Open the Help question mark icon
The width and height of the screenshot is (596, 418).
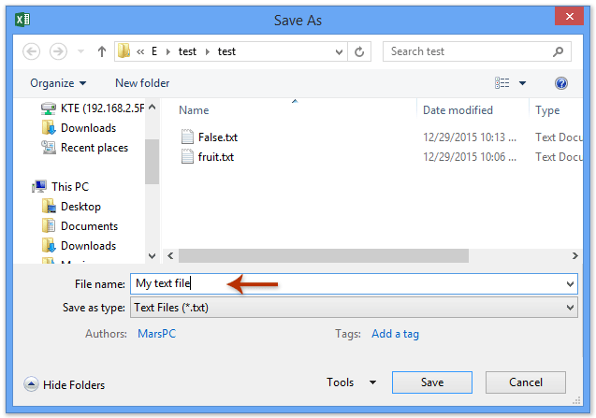561,83
